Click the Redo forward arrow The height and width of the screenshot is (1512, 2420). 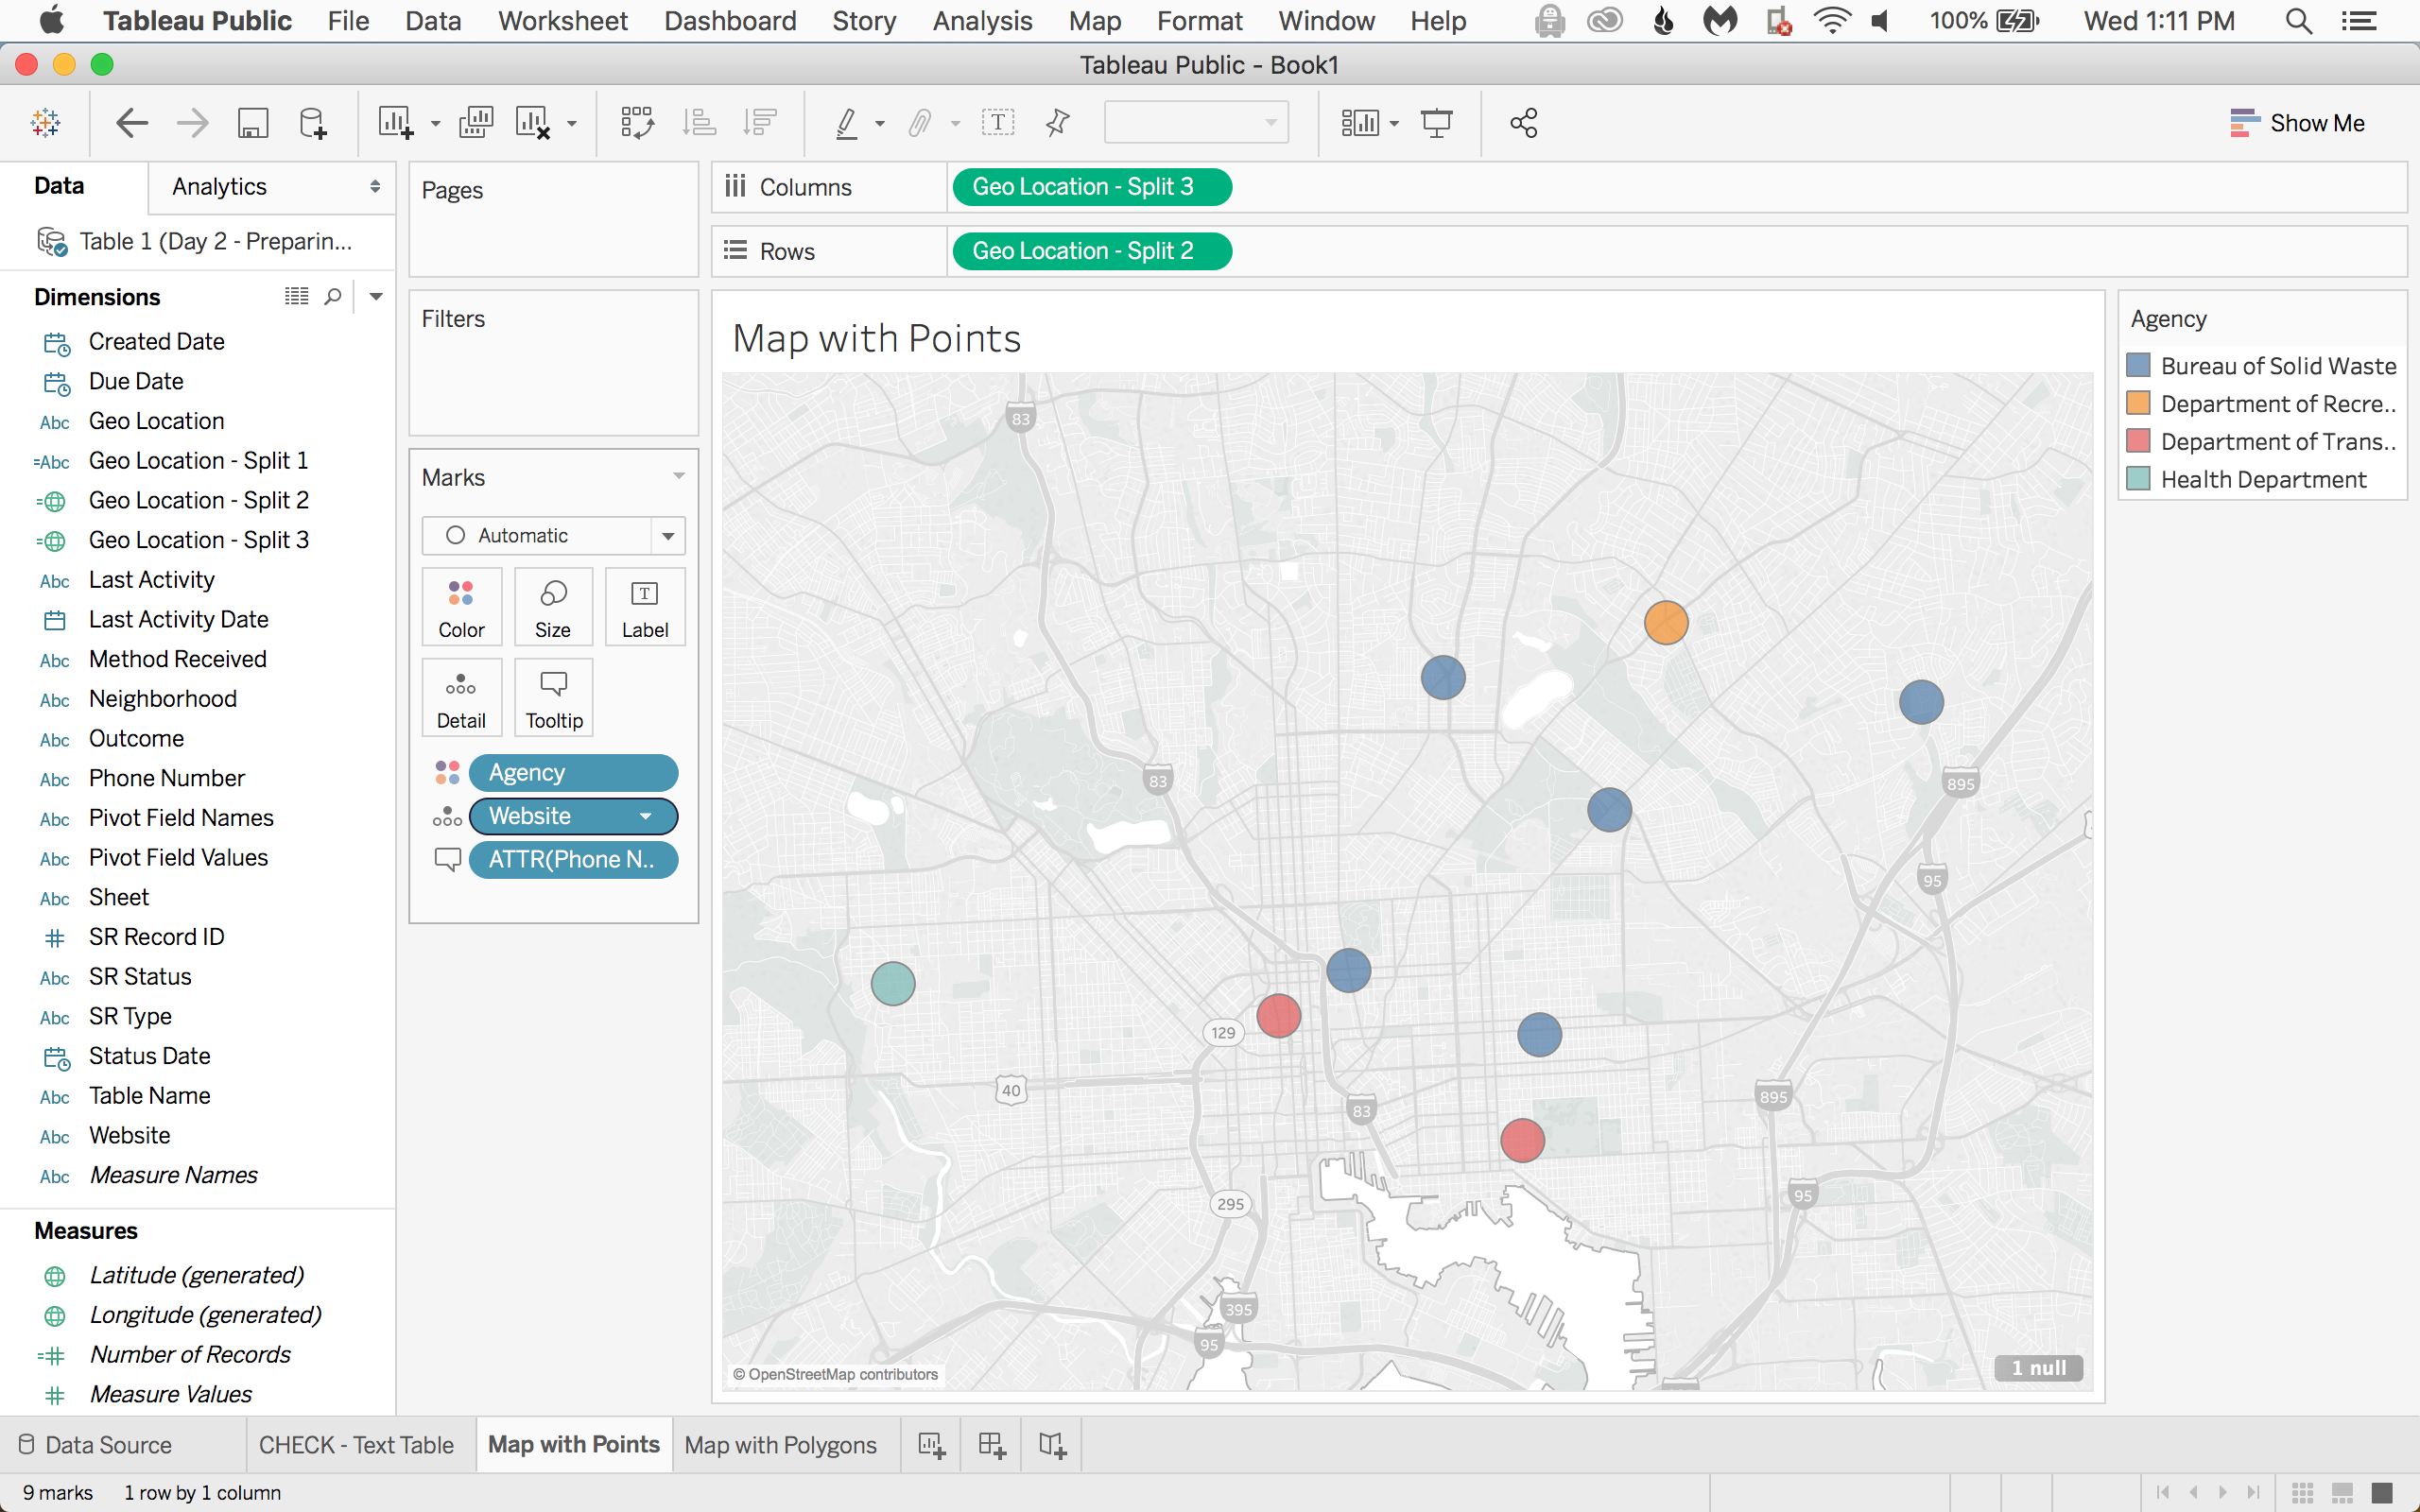(192, 123)
